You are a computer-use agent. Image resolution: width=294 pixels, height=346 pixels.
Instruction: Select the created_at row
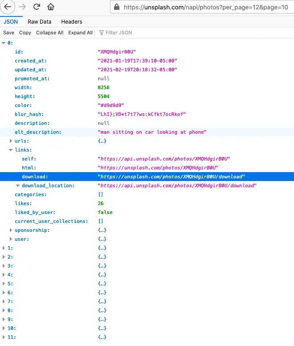tap(147, 61)
